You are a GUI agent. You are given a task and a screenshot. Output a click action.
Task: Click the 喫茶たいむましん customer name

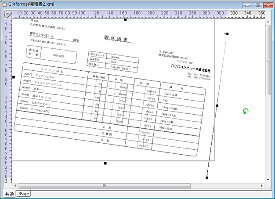pos(42,35)
